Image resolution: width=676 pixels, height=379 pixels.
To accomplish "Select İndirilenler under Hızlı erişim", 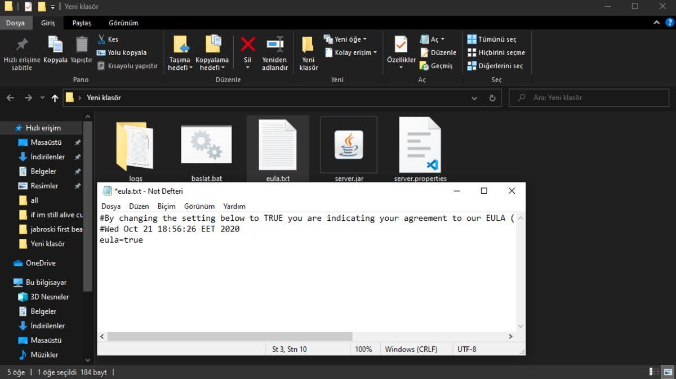I will point(47,157).
